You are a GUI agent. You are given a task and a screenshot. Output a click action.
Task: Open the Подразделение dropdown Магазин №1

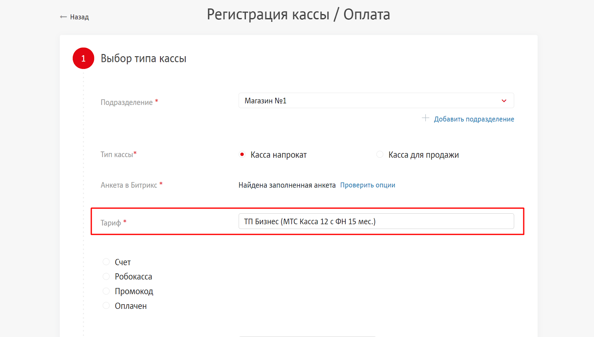[x=376, y=100]
